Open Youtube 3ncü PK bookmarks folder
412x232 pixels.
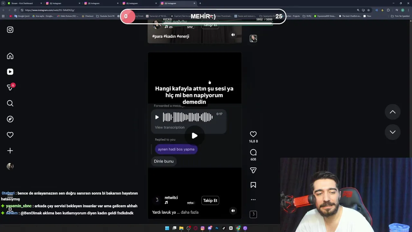pos(105,16)
